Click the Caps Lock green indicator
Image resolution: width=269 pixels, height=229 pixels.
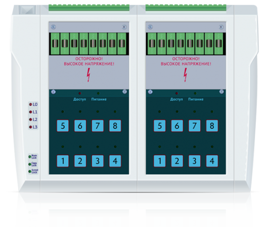pyautogui.click(x=30, y=164)
